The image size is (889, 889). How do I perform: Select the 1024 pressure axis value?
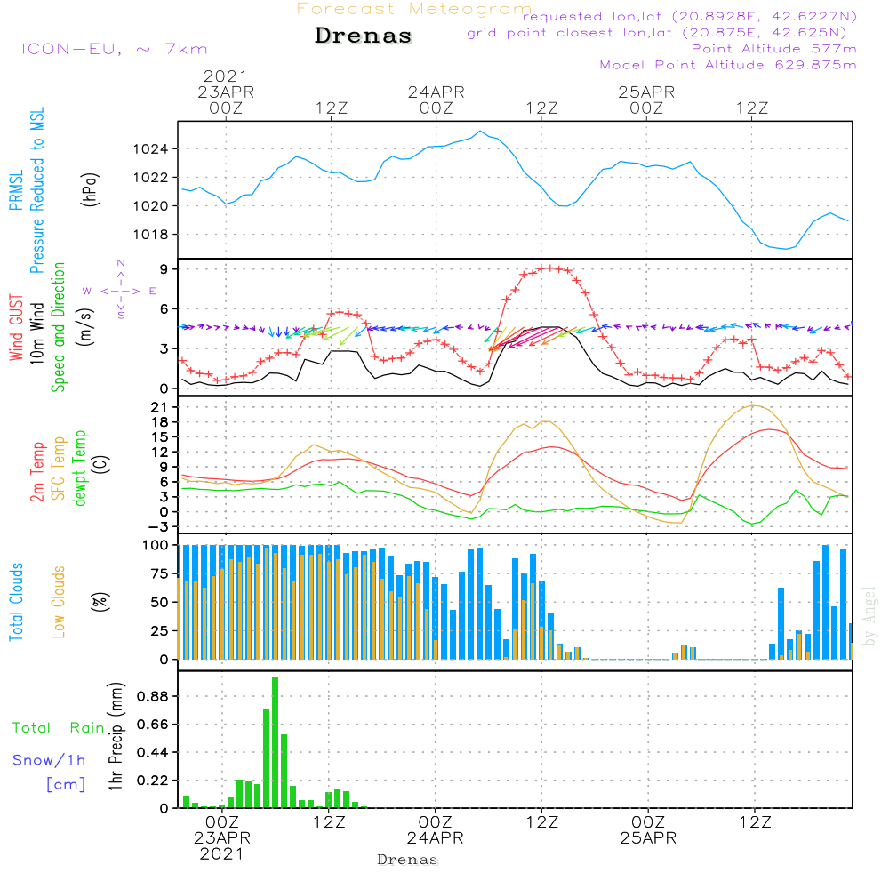(150, 149)
